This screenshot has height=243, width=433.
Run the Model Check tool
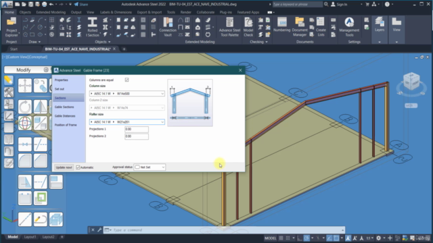point(248,27)
